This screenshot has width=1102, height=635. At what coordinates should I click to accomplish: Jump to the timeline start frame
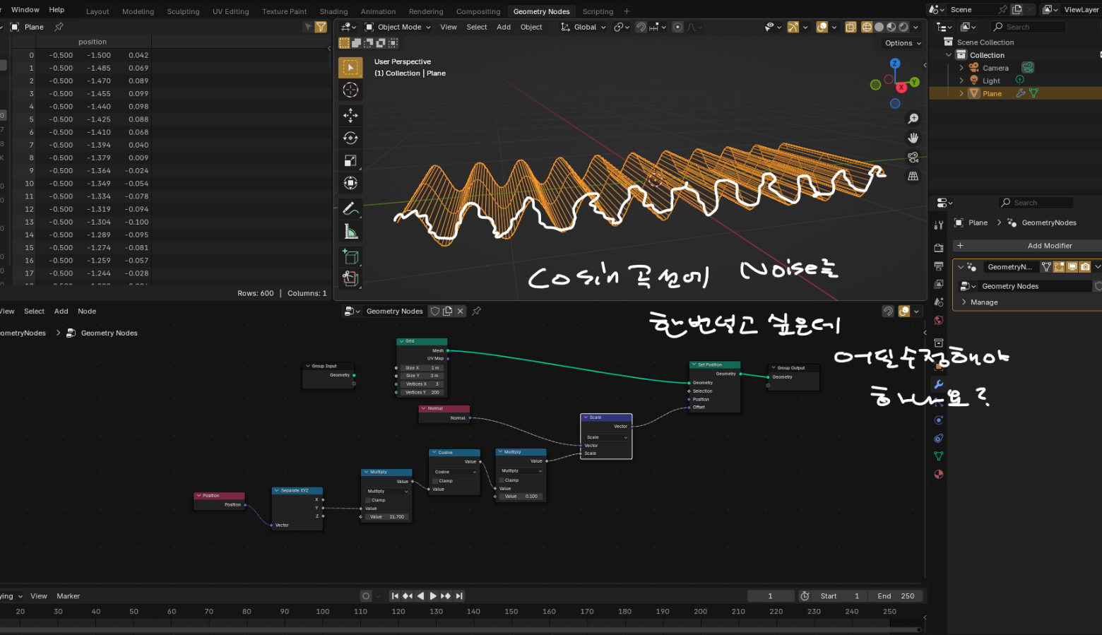tap(396, 596)
